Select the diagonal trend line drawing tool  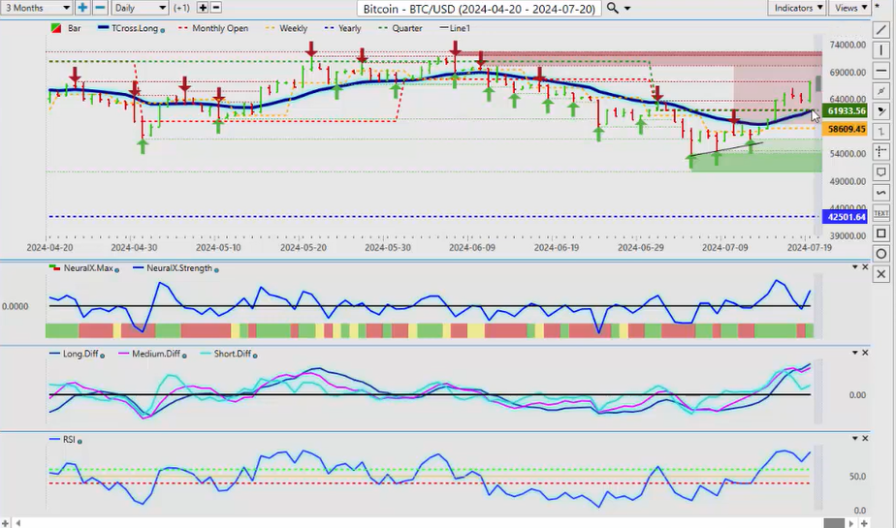click(881, 30)
